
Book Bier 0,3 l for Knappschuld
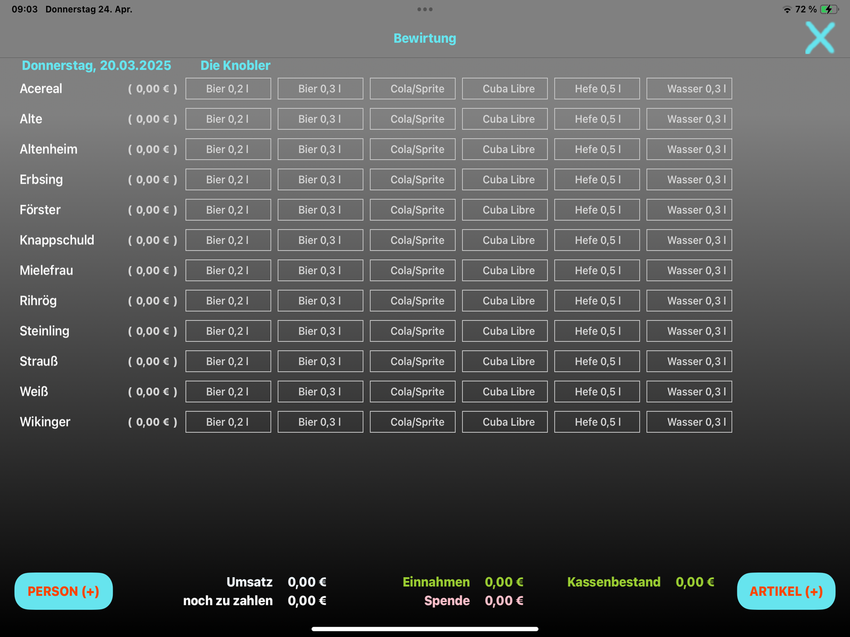click(x=320, y=240)
